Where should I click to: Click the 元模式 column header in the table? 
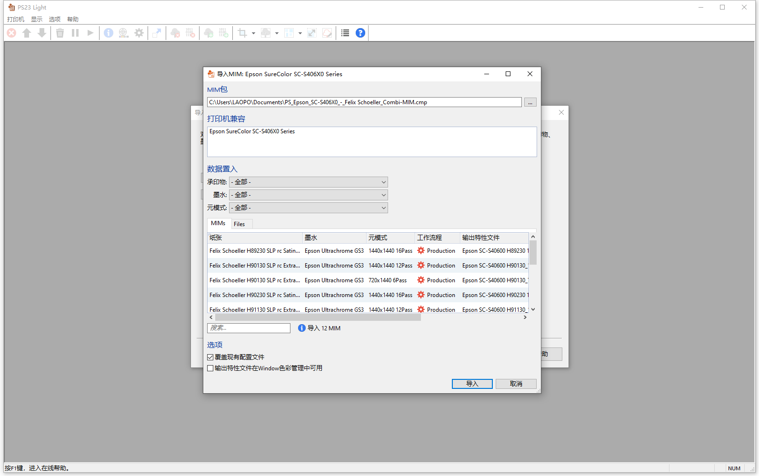(390, 238)
